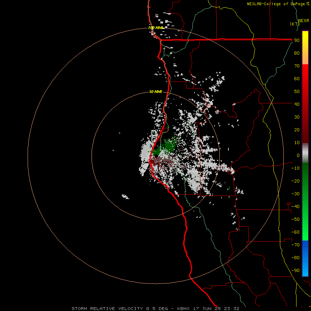Click the 50 knot label on the scale
The height and width of the screenshot is (311, 311).
tap(297, 92)
